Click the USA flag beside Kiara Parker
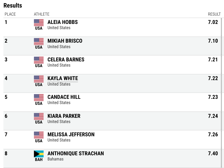 coord(39,117)
